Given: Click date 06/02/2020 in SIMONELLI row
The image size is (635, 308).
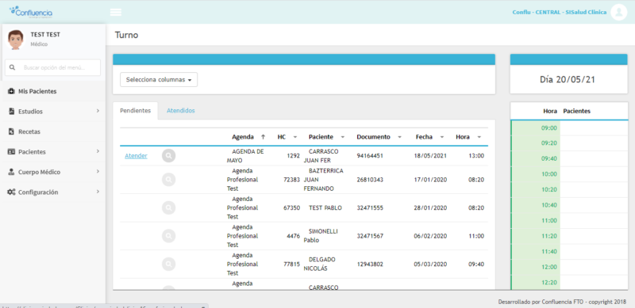Looking at the screenshot, I should [430, 236].
